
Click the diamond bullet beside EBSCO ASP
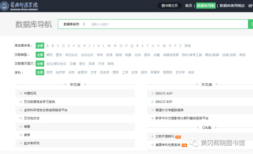point(152,93)
